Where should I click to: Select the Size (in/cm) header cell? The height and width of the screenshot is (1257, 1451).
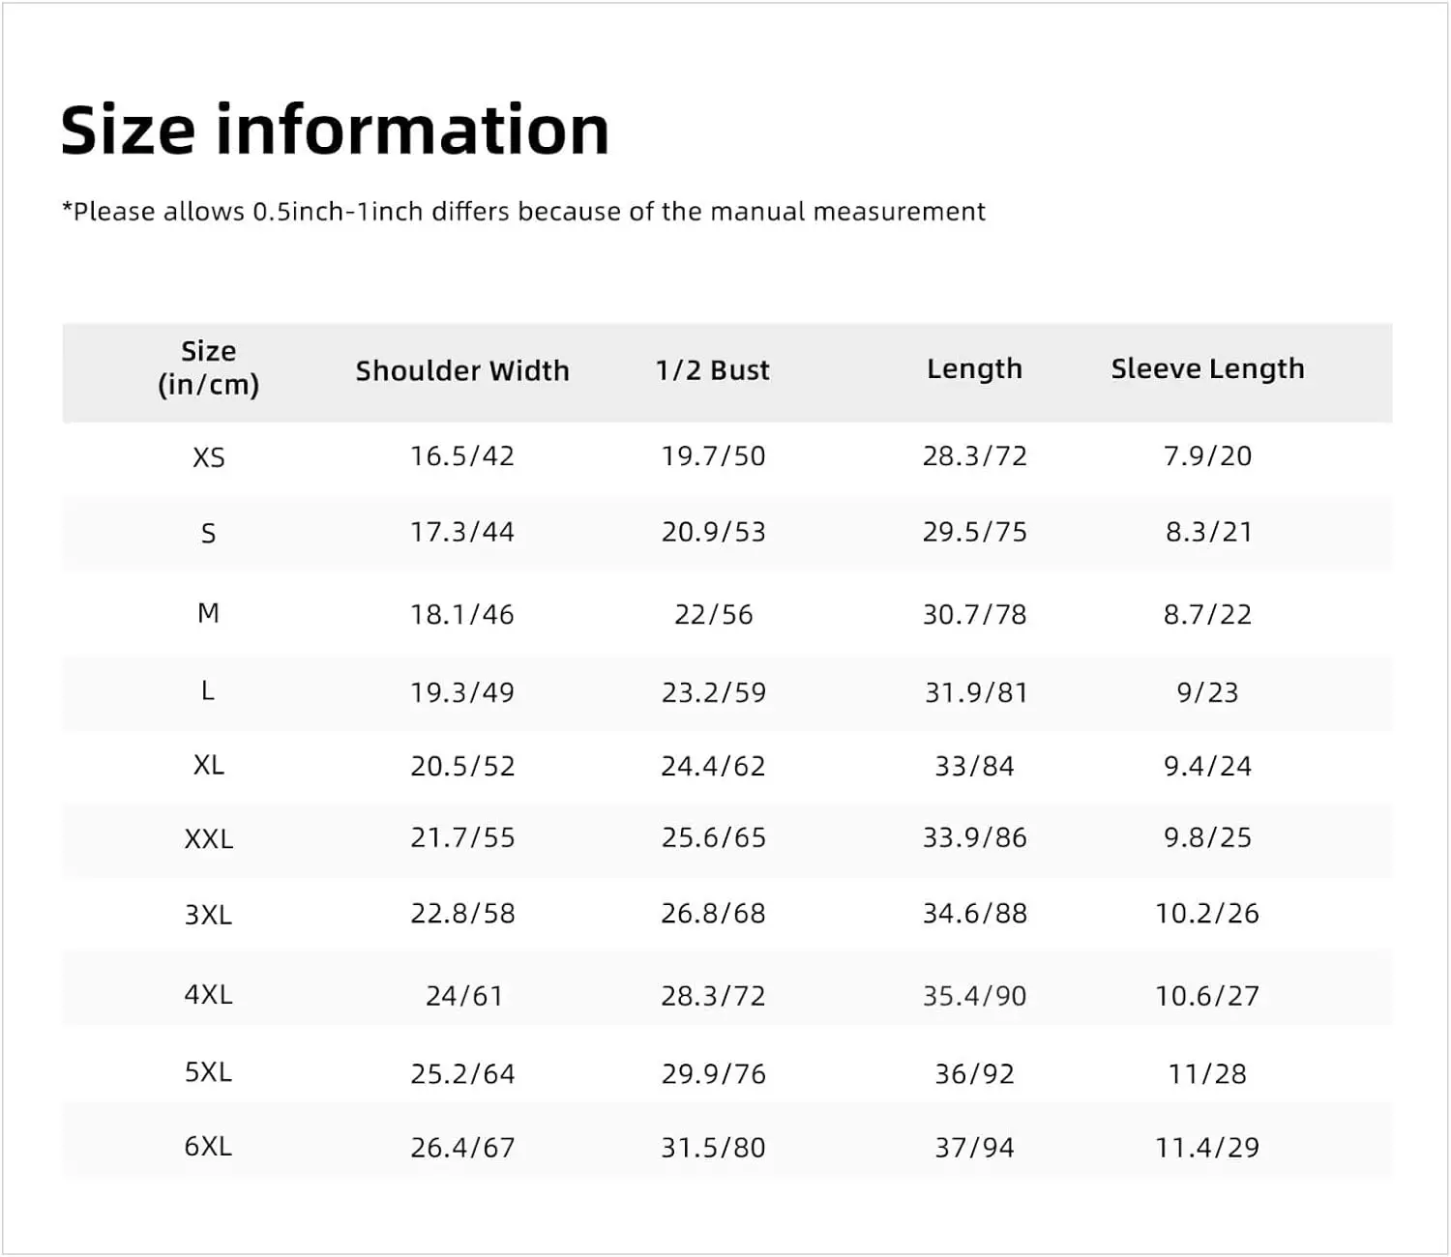coord(208,368)
